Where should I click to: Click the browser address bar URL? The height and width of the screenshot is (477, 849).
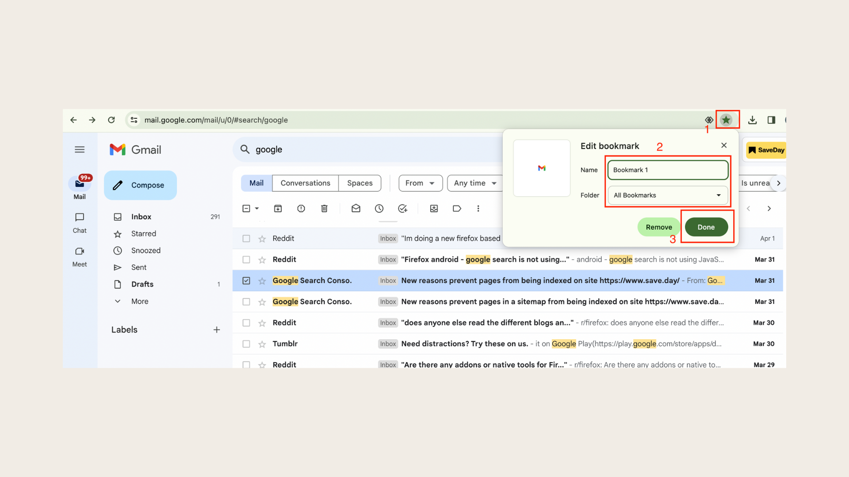(x=216, y=120)
